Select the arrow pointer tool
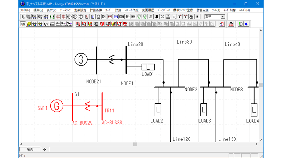 (x=23, y=17)
